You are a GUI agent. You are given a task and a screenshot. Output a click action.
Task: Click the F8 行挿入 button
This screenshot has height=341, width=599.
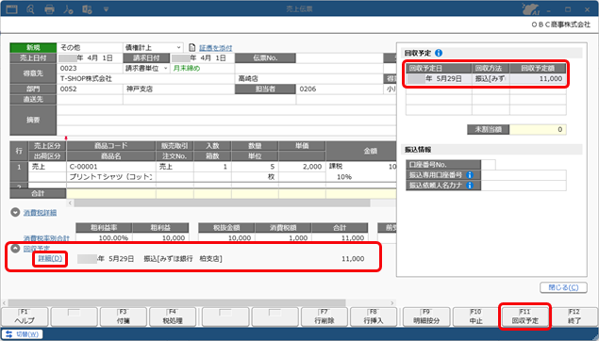[x=374, y=317]
